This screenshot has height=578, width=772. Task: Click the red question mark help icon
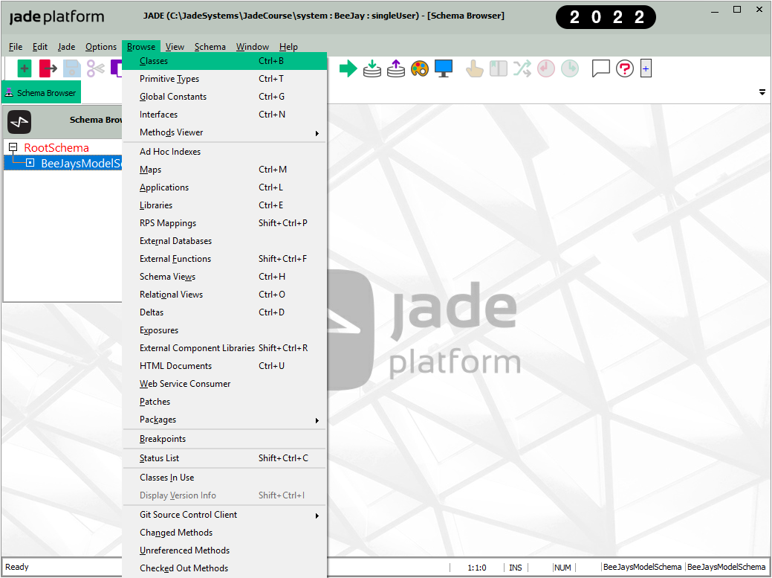pyautogui.click(x=625, y=69)
